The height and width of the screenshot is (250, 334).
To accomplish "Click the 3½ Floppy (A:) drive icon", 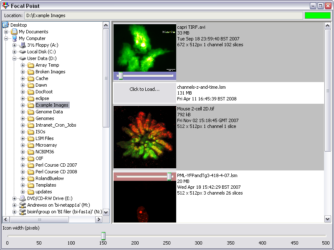I will click(23, 45).
